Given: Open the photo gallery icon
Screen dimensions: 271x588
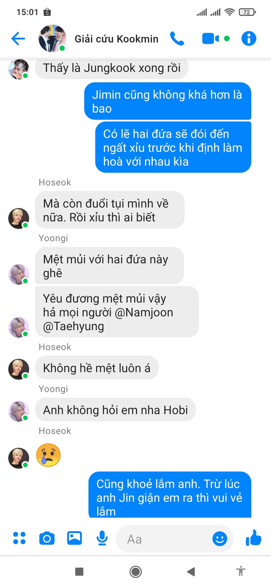Looking at the screenshot, I should 74,538.
